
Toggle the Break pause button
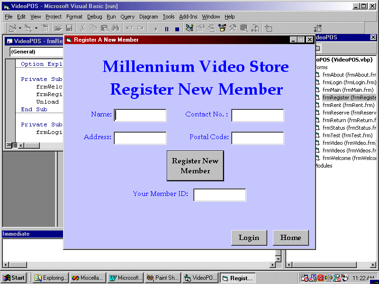coord(166,28)
